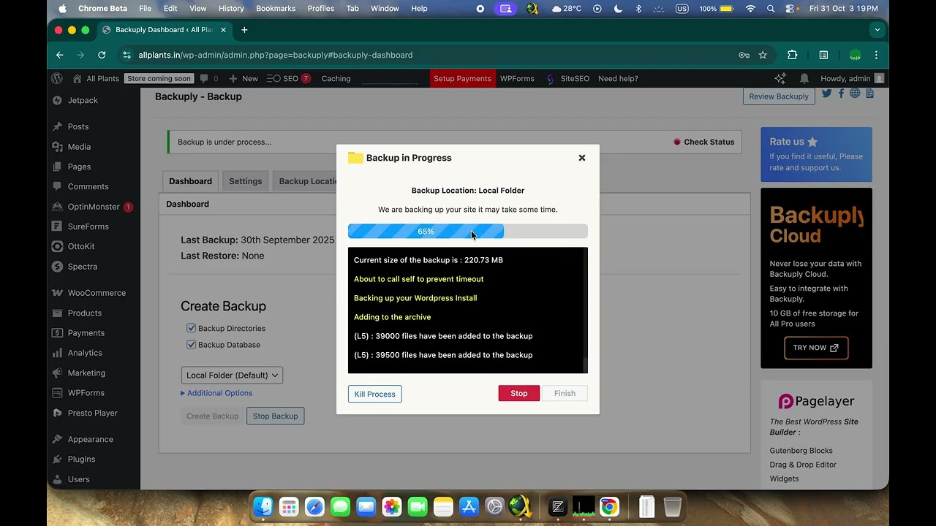This screenshot has width=936, height=526.
Task: Open notifications bell in admin bar
Action: (804, 78)
